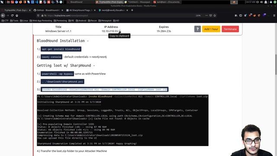The image size is (277, 156).
Task: Click the lock screen icon in panel
Action: (271, 2)
